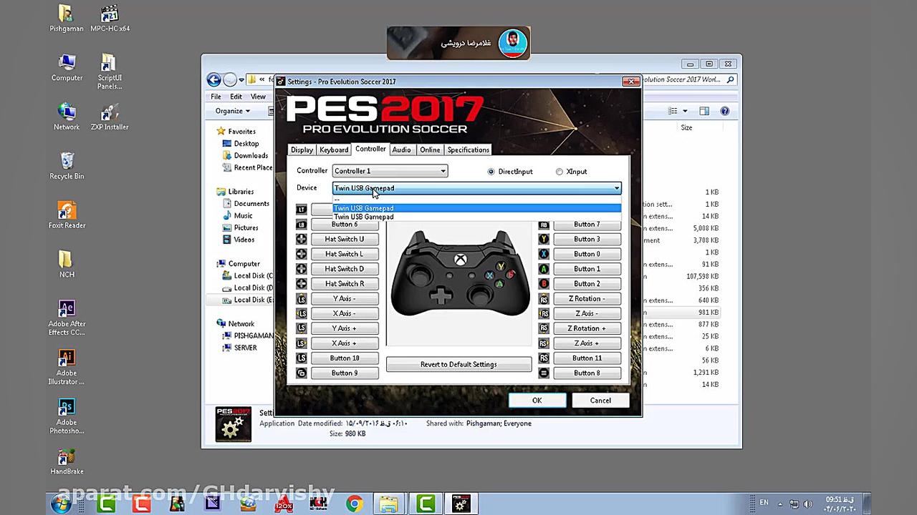This screenshot has width=917, height=515.
Task: Launch Foxit Reader from desktop
Action: (x=67, y=215)
